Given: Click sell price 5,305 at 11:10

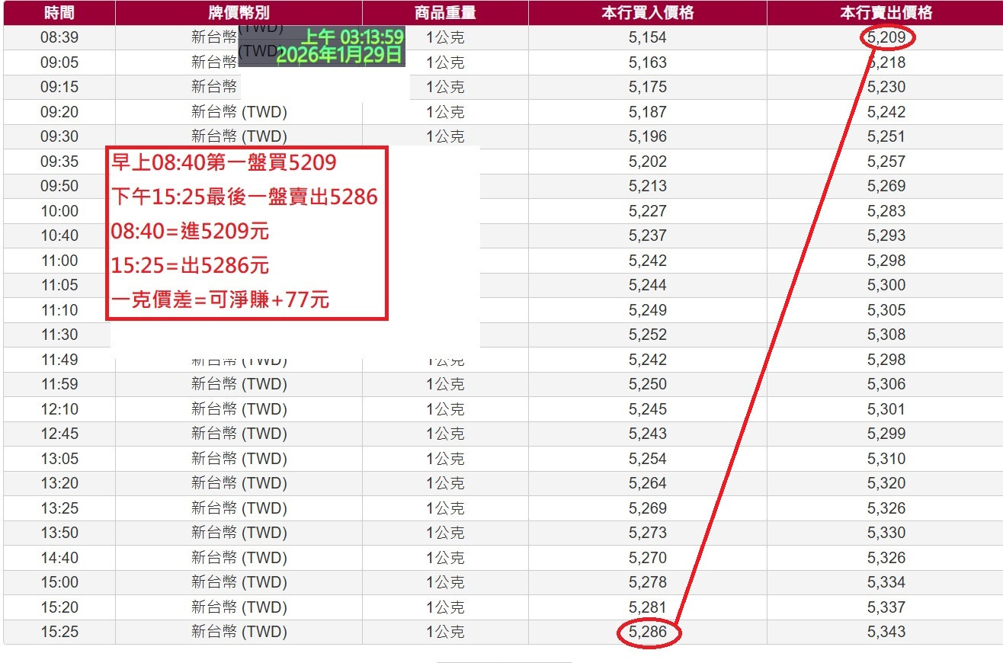Looking at the screenshot, I should (x=886, y=310).
